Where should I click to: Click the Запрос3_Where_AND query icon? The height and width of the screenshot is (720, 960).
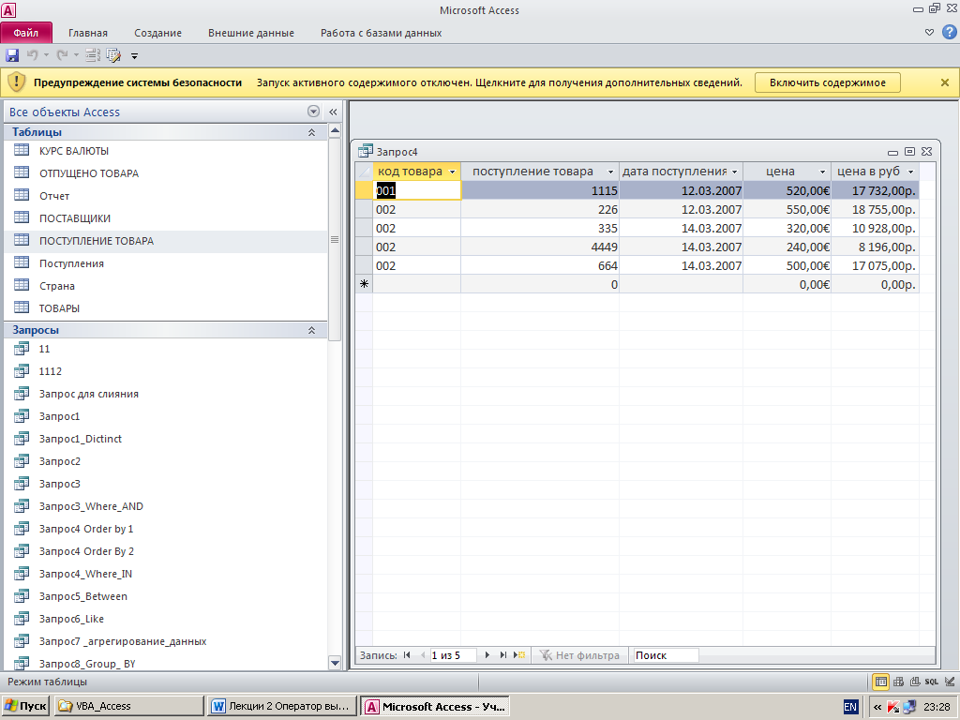tap(22, 505)
